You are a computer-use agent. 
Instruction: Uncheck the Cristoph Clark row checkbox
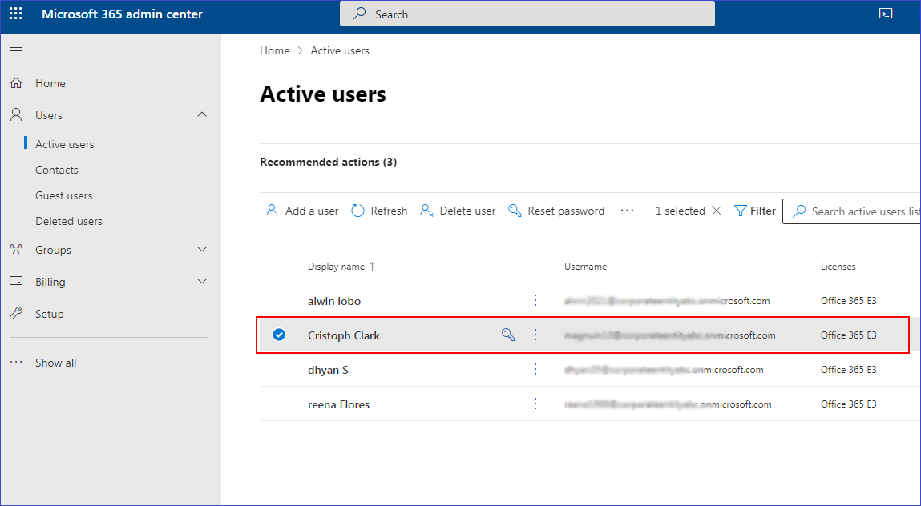tap(279, 335)
